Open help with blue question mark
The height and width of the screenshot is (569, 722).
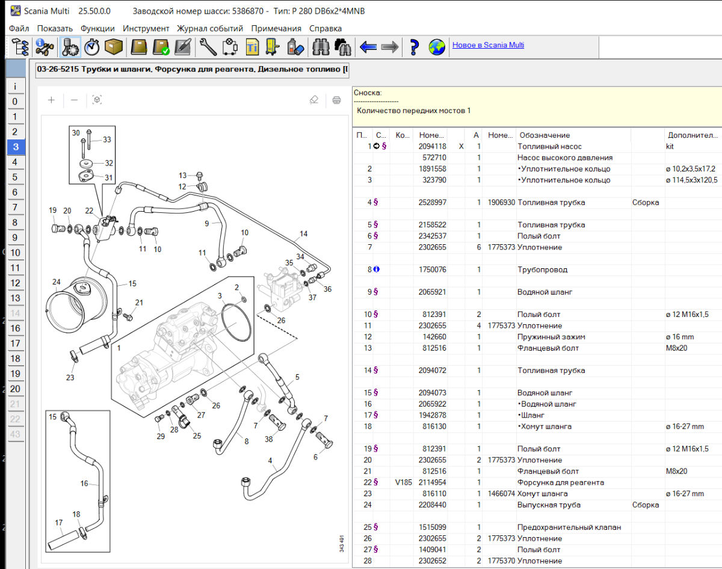414,46
